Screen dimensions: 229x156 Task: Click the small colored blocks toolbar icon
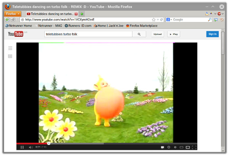(211, 14)
